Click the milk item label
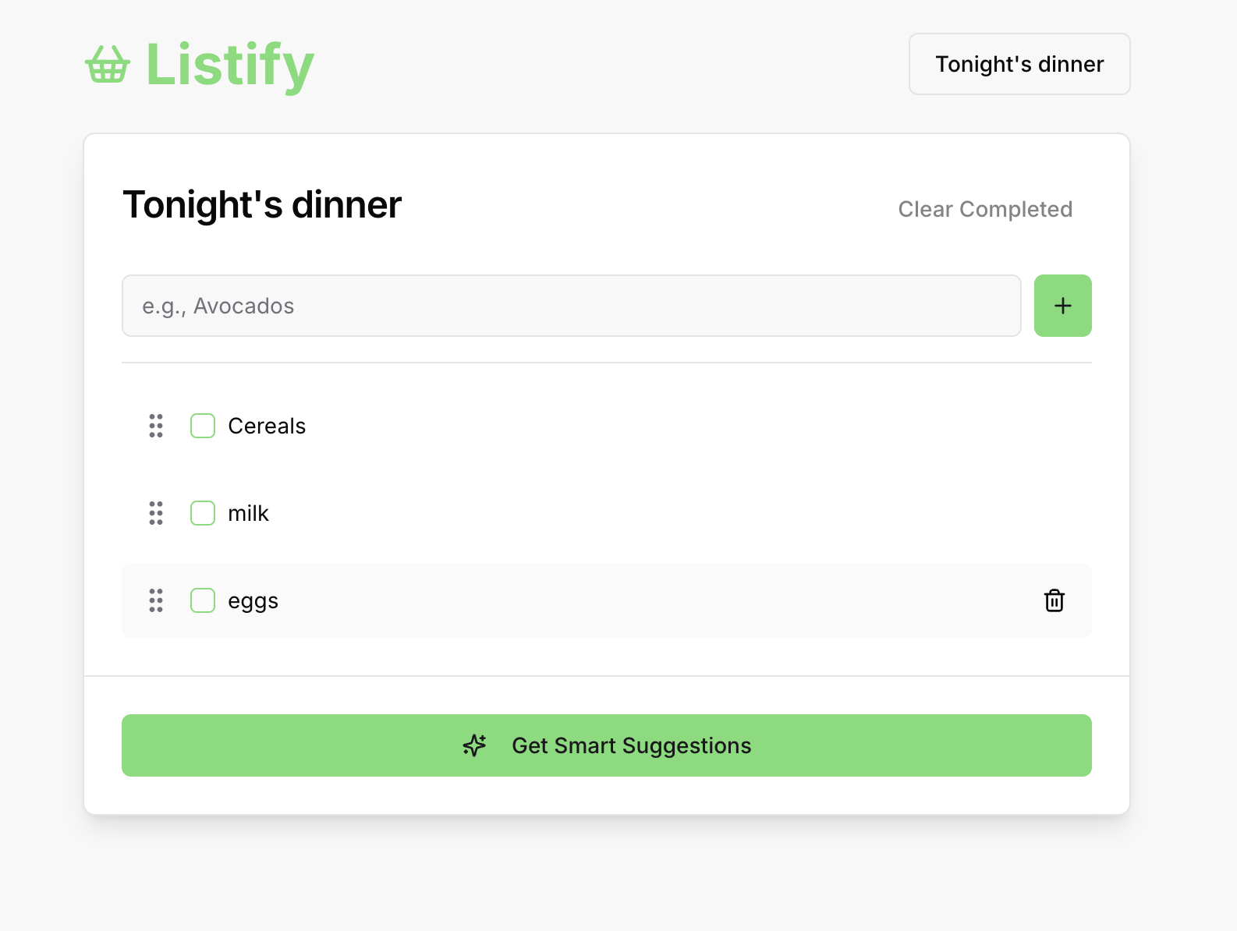This screenshot has height=931, width=1237. click(x=248, y=513)
